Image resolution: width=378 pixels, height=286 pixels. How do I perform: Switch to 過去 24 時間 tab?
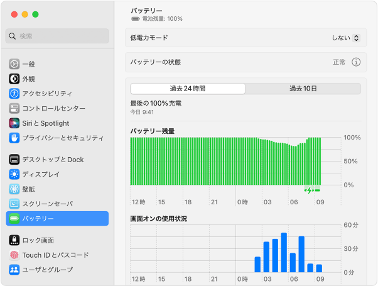188,89
